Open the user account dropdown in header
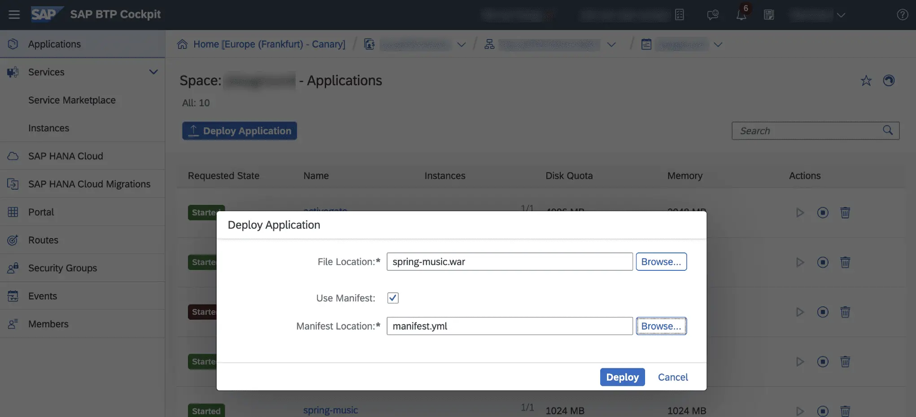The image size is (916, 417). 841,15
